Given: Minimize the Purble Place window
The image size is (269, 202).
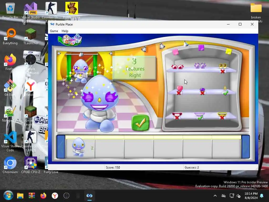Looking at the screenshot, I should click(228, 24).
